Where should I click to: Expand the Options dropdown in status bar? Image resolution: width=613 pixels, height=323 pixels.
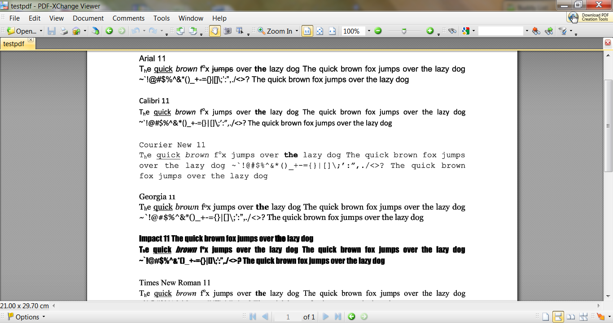coord(44,317)
